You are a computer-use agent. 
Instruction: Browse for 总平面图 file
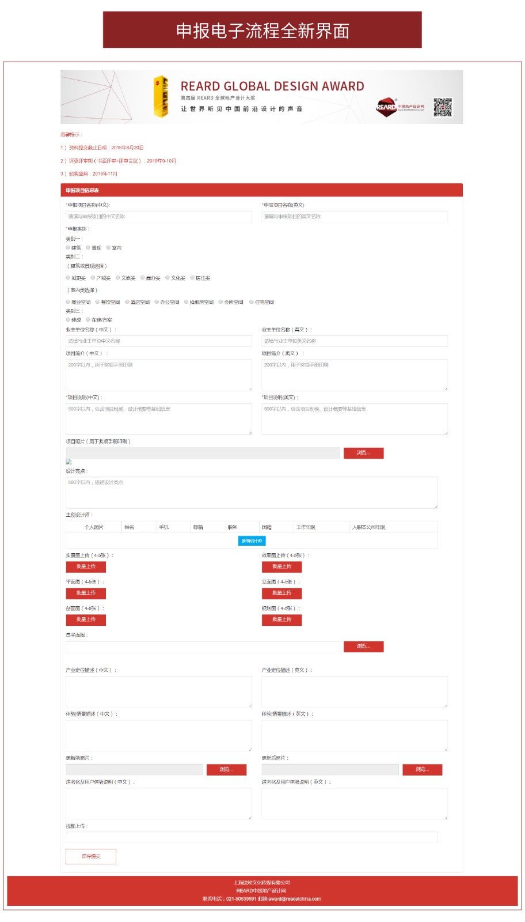[363, 647]
